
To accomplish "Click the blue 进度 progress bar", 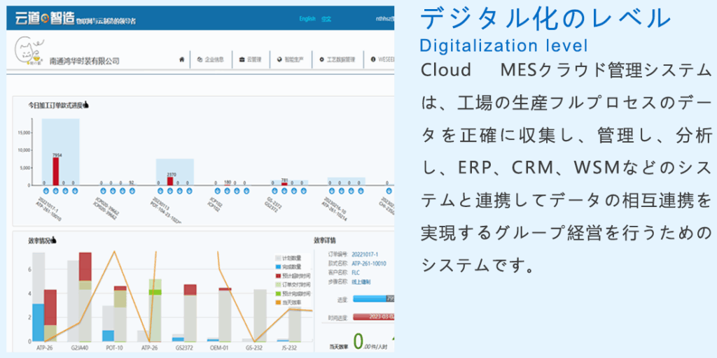I will coord(373,299).
